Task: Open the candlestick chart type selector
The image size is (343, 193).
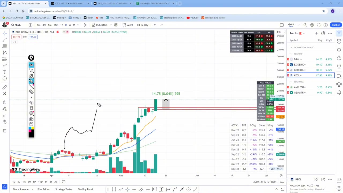Action: click(x=85, y=25)
